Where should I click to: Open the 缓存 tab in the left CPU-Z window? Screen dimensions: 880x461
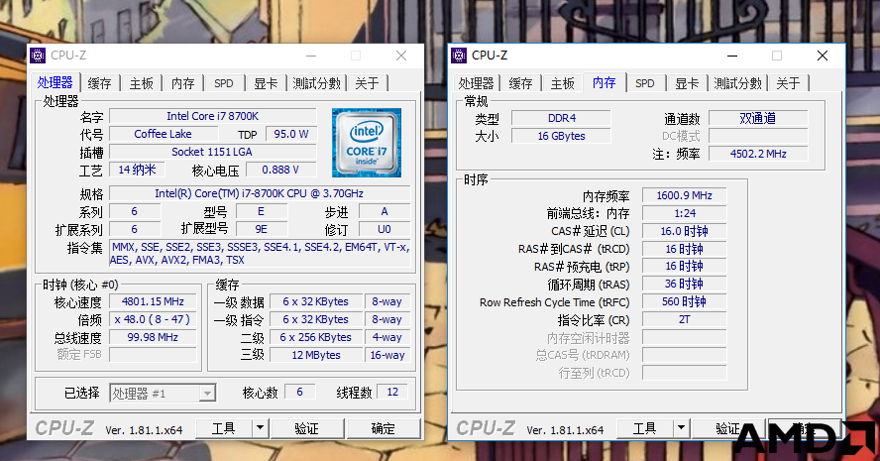pos(100,83)
